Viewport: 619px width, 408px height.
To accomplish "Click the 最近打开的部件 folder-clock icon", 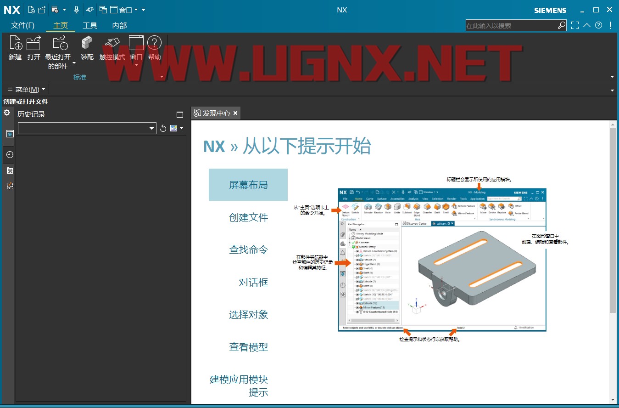I will click(x=60, y=43).
